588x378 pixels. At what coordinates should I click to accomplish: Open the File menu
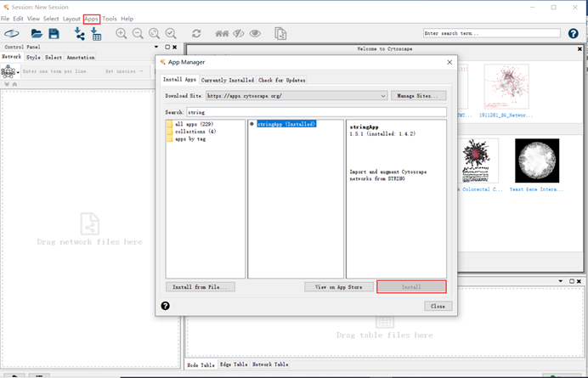tap(5, 19)
